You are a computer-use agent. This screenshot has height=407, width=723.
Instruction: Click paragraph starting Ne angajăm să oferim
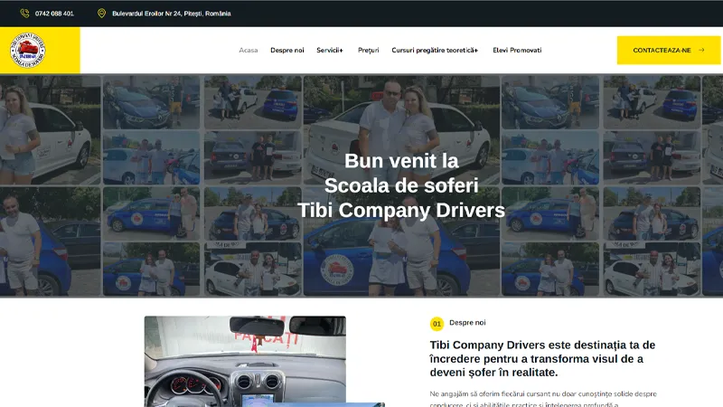[x=543, y=399]
